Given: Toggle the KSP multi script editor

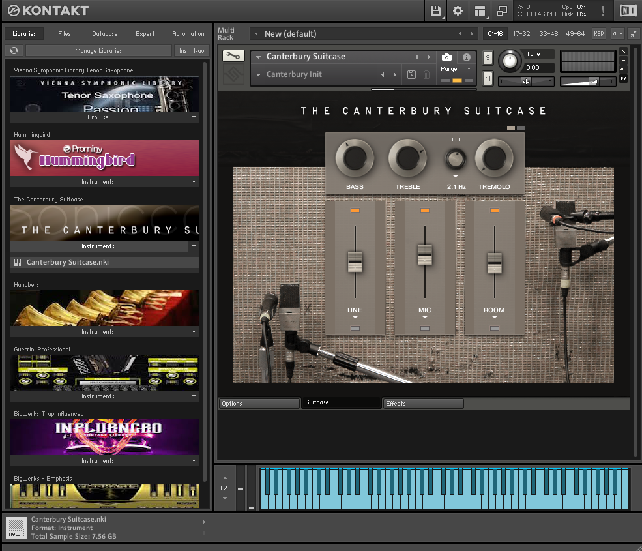Looking at the screenshot, I should 598,34.
